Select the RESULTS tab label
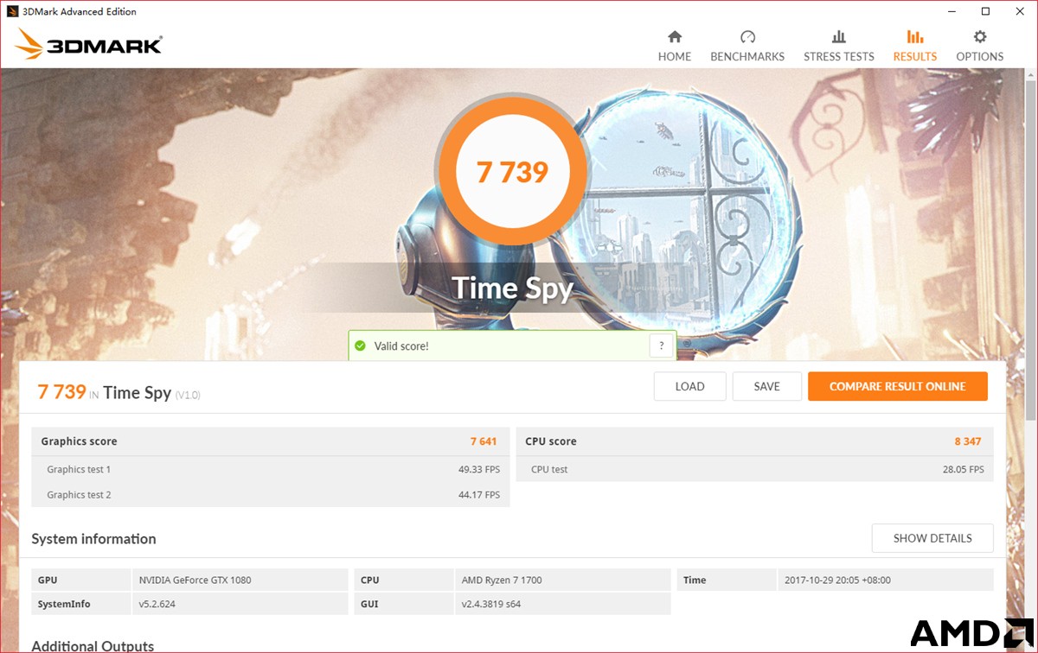This screenshot has width=1038, height=653. pos(915,56)
